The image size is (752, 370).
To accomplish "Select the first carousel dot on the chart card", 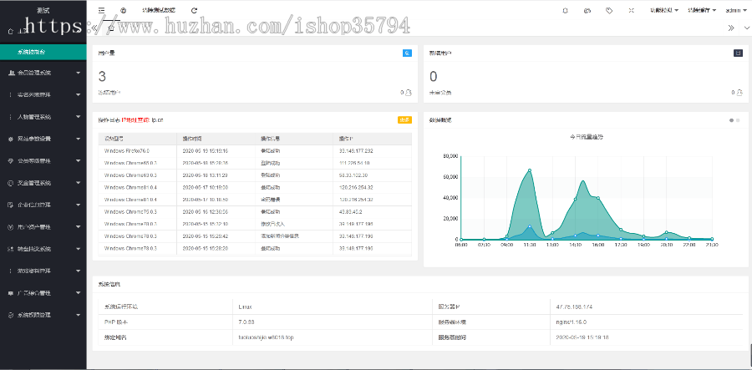I will (x=732, y=120).
